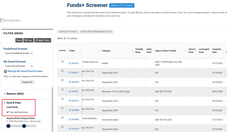Open the AAAOX ticker link

point(75,129)
